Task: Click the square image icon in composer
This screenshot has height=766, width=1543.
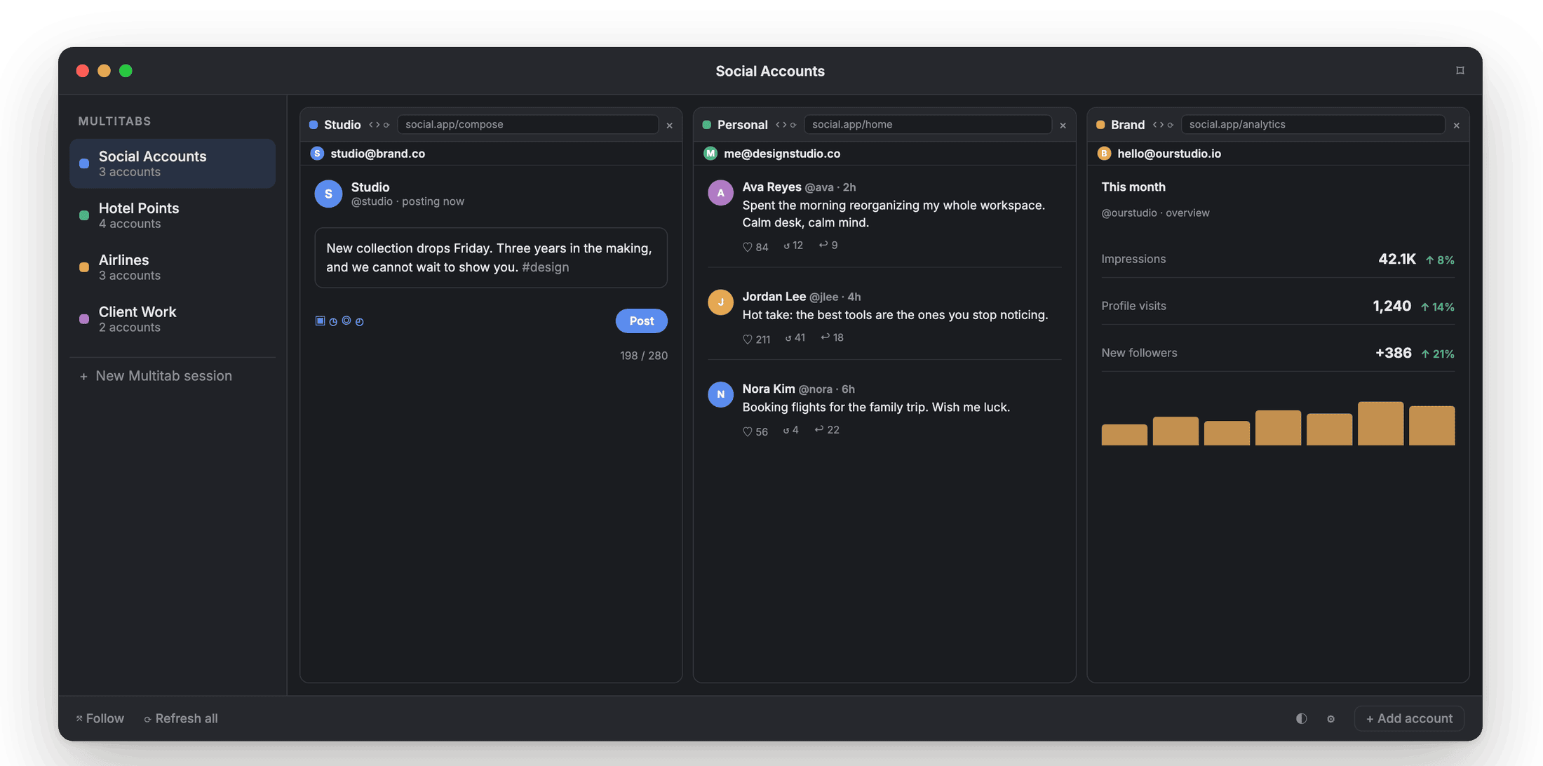Action: pyautogui.click(x=320, y=321)
